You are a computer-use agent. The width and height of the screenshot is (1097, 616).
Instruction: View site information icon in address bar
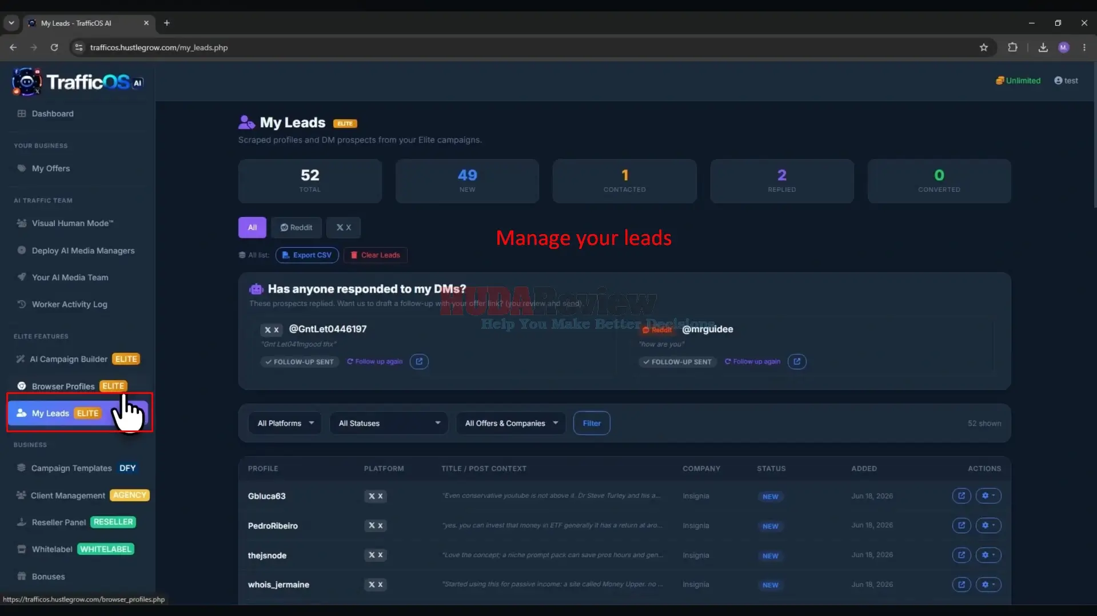click(x=79, y=47)
